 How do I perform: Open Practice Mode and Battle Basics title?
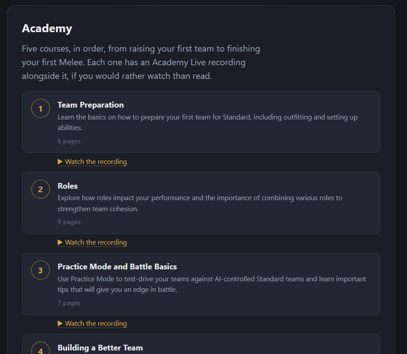click(117, 267)
